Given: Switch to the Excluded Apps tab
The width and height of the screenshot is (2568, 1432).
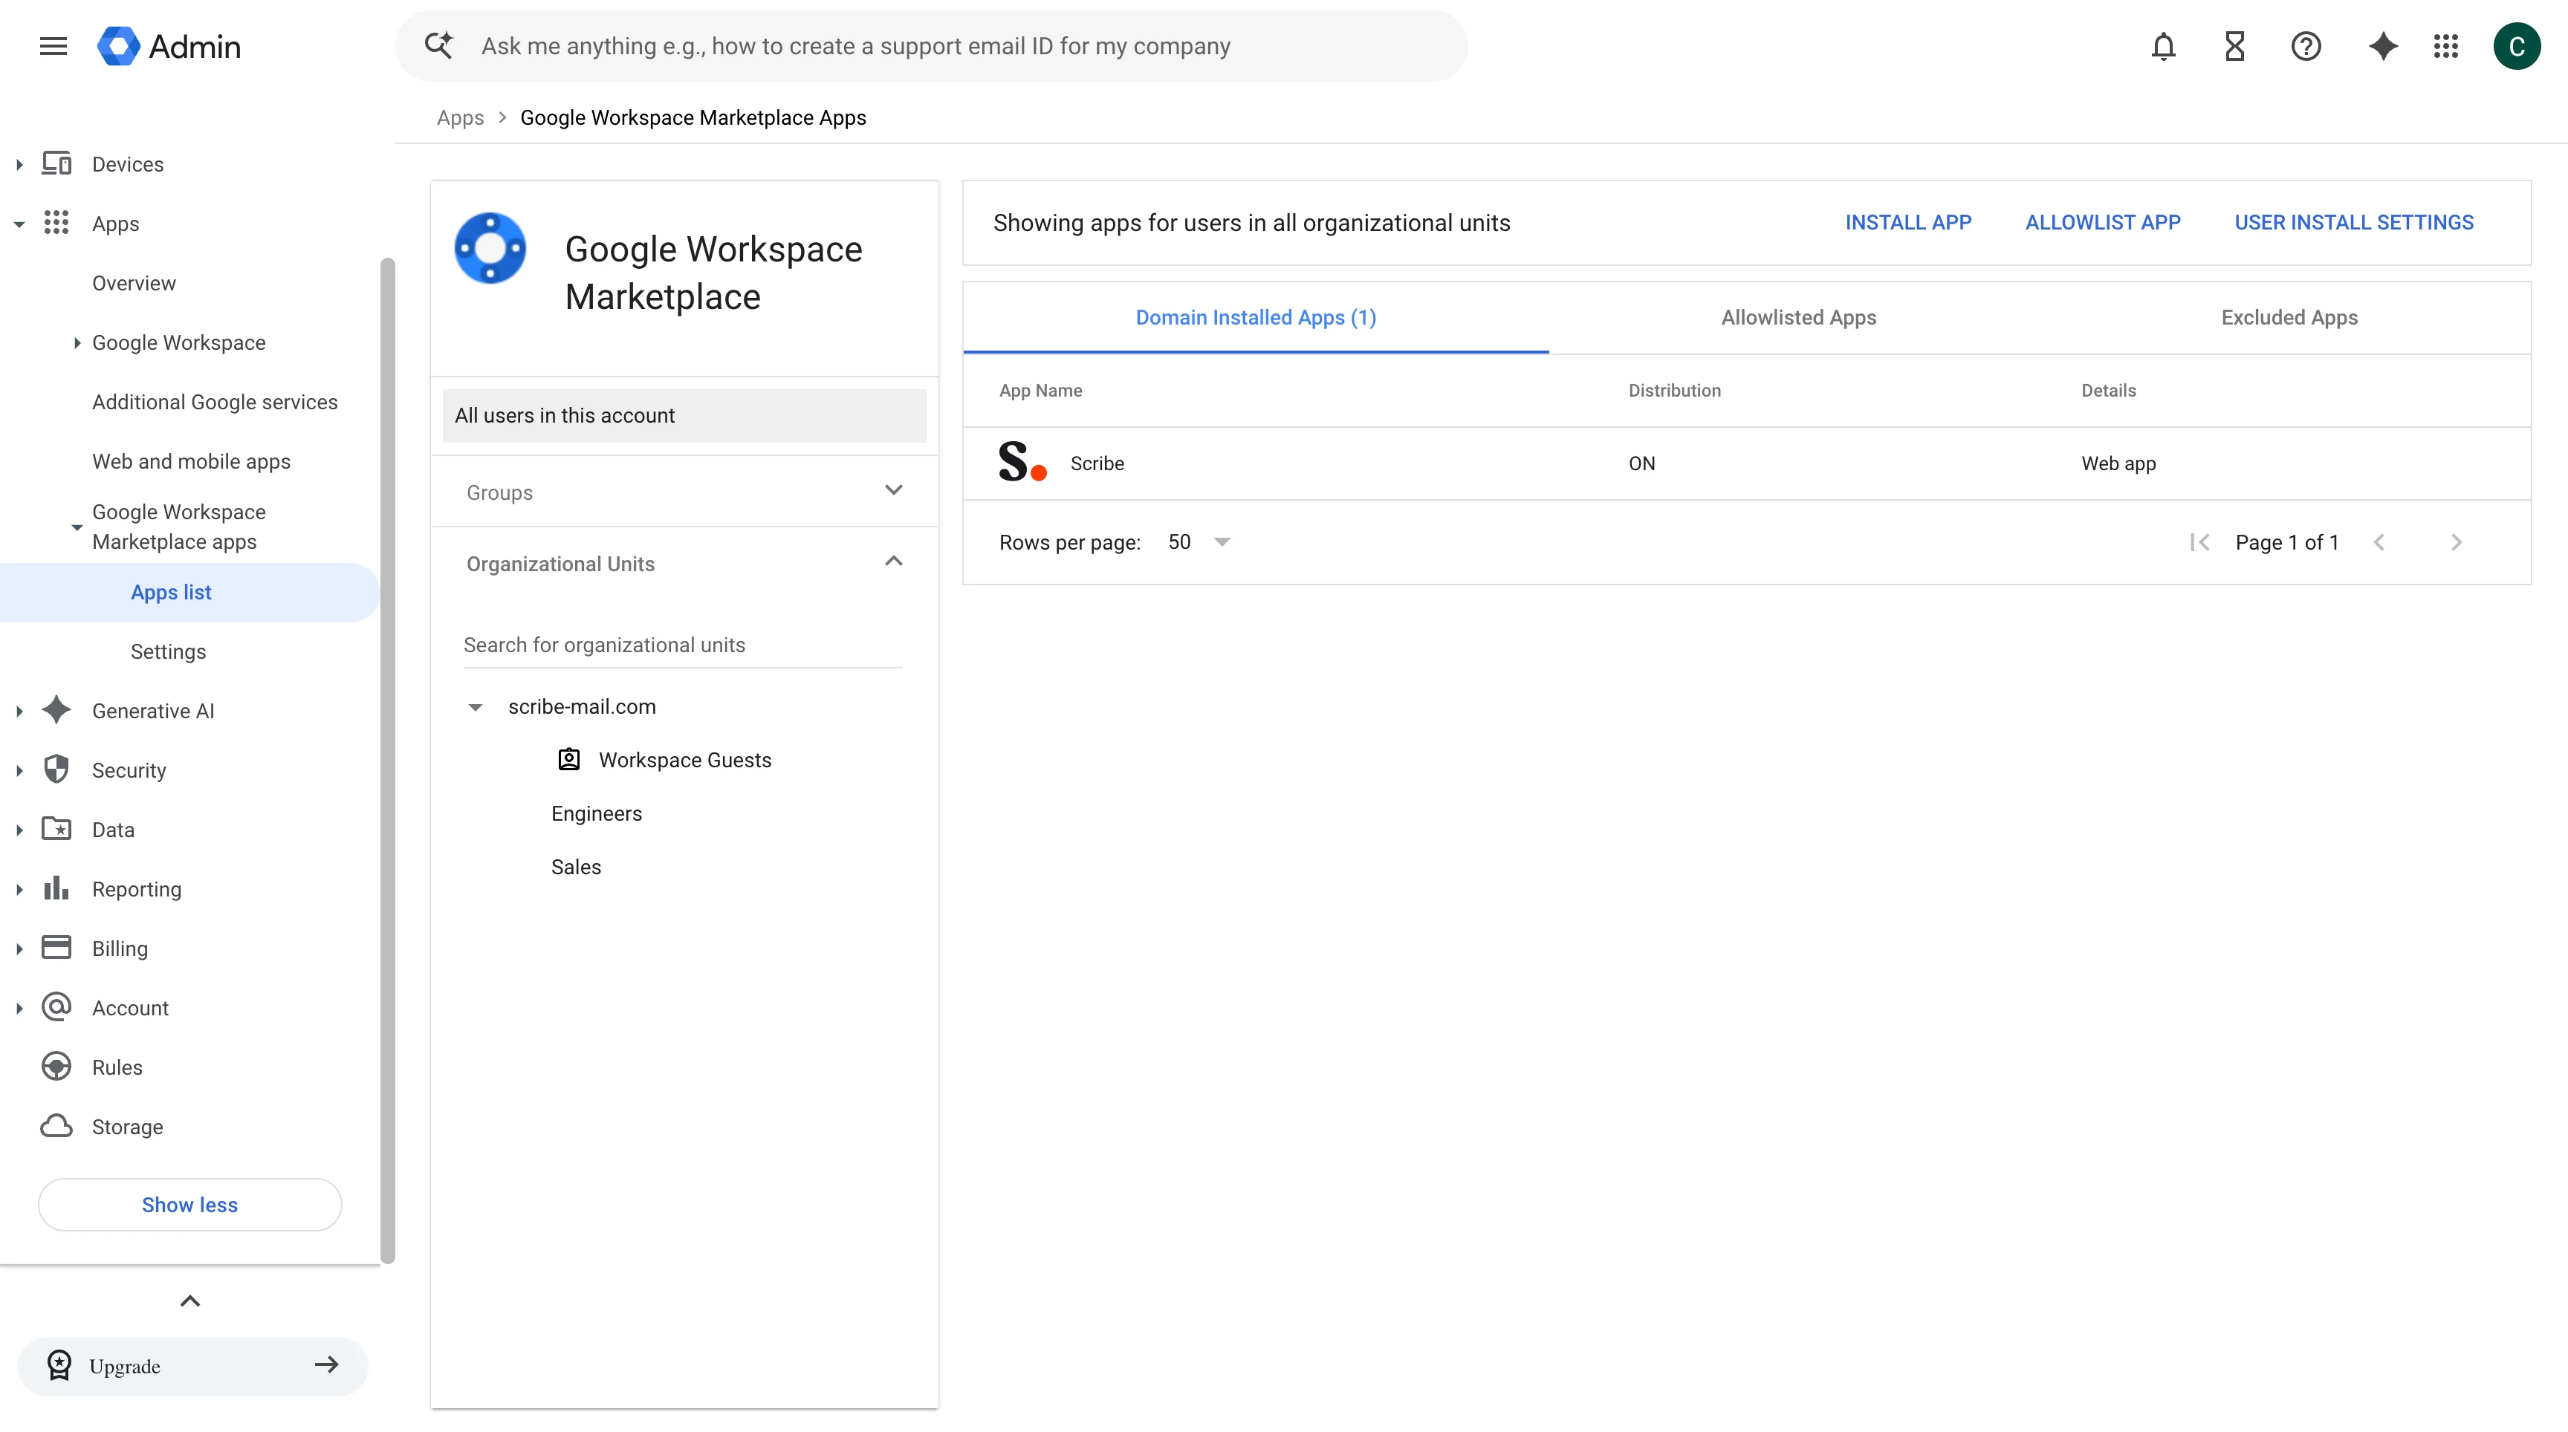Looking at the screenshot, I should point(2289,317).
